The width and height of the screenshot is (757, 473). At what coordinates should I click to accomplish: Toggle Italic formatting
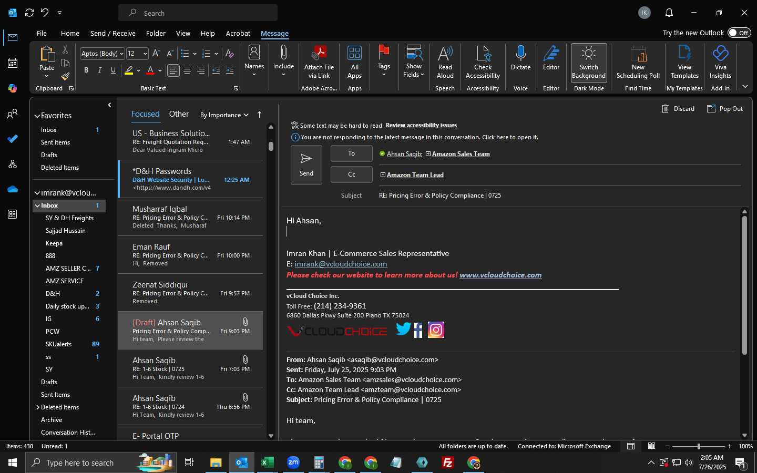(x=100, y=70)
